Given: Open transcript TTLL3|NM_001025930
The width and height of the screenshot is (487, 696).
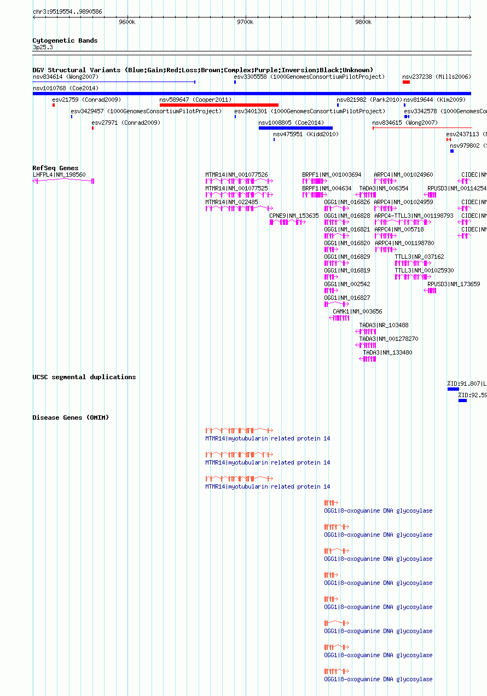Looking at the screenshot, I should click(x=425, y=270).
